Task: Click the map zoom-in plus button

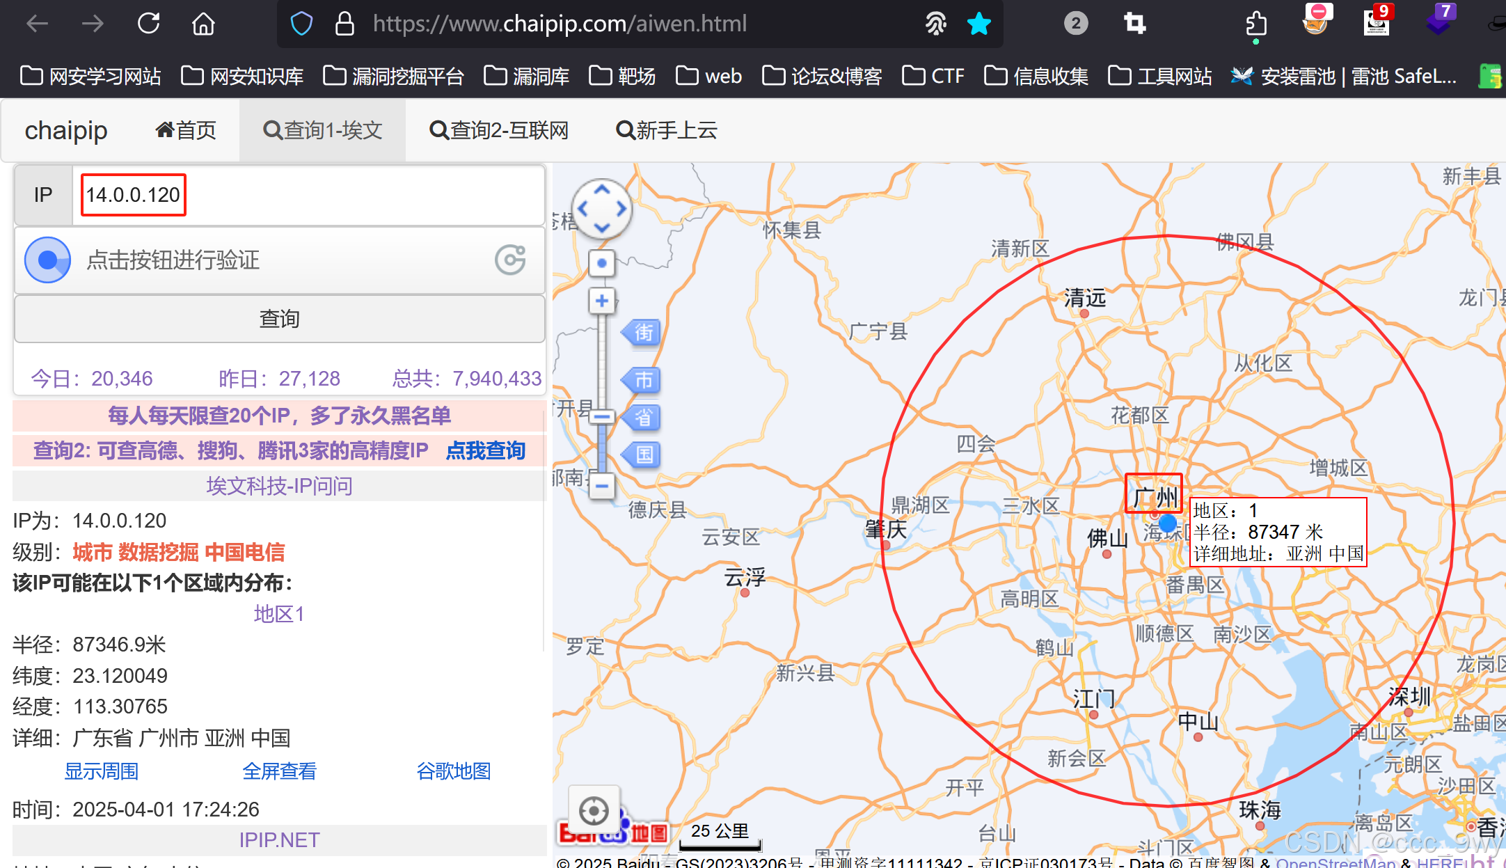Action: pyautogui.click(x=602, y=301)
